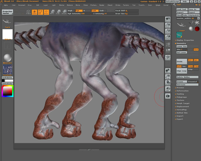Screen dimensions: 201x161
Task: Click the SwitchColor button
Action: 8,83
